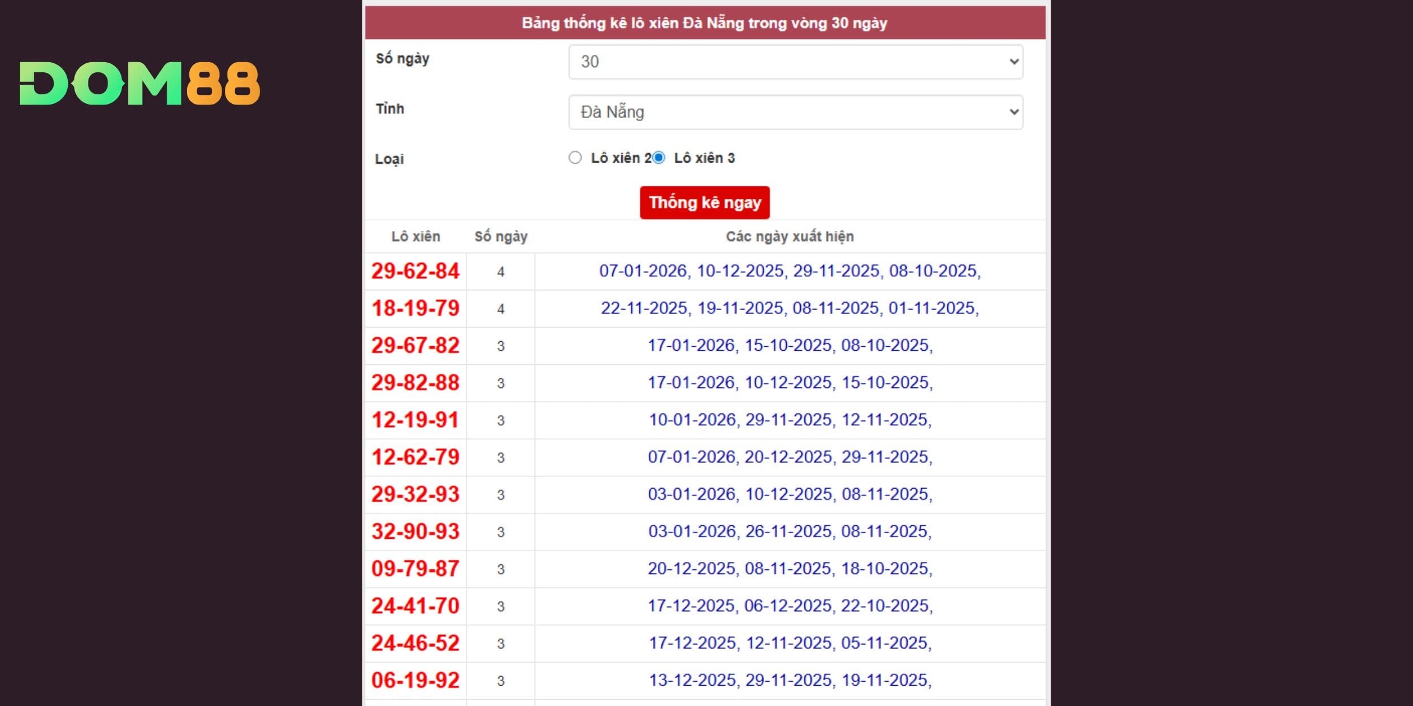Click the lottery combination 29-62-84

click(x=415, y=271)
